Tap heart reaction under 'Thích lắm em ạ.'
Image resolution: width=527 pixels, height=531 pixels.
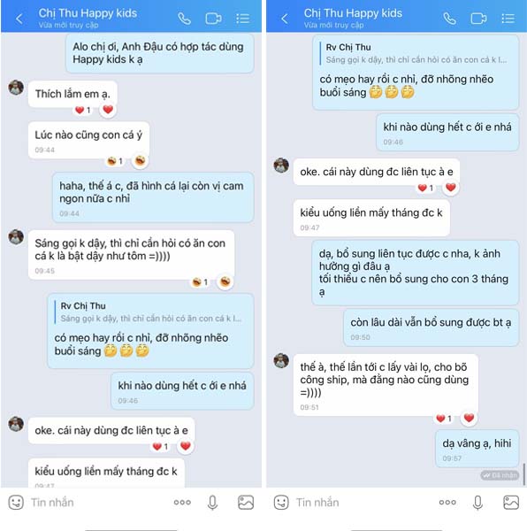108,110
